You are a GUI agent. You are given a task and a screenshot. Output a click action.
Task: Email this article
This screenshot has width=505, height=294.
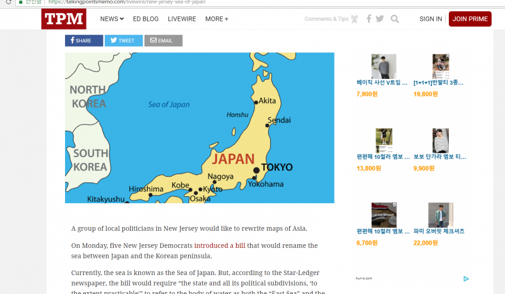[x=163, y=40]
